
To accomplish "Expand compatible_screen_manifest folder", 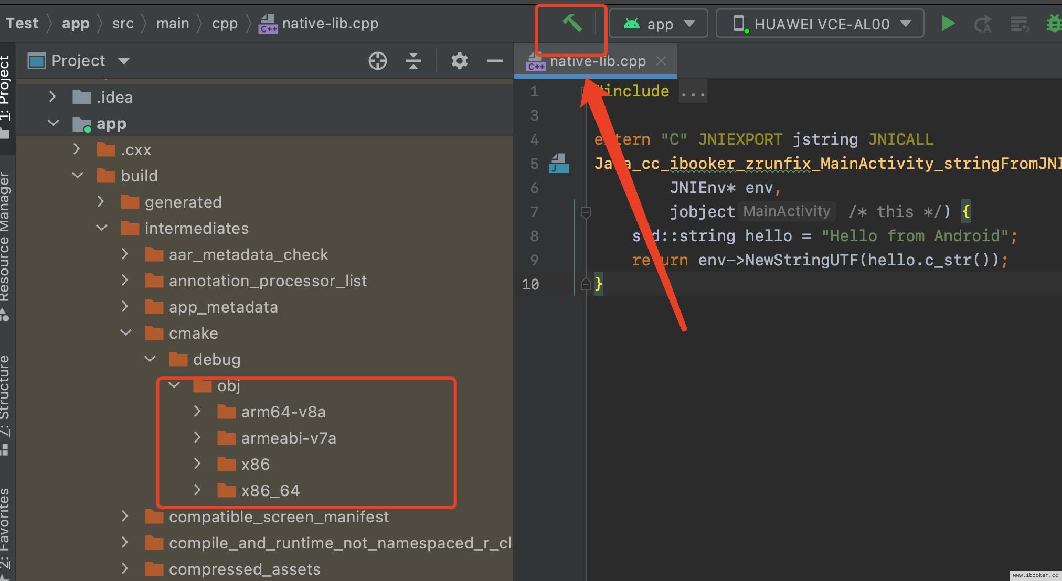I will click(125, 516).
